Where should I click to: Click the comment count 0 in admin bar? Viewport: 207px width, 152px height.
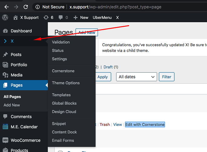pyautogui.click(x=67, y=17)
